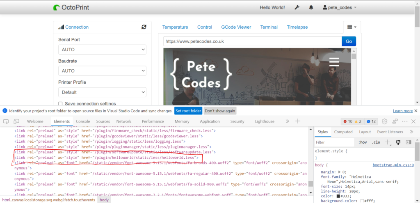Open the bootstrap.min.css:9 source link
This screenshot has width=420, height=203.
pos(394,165)
